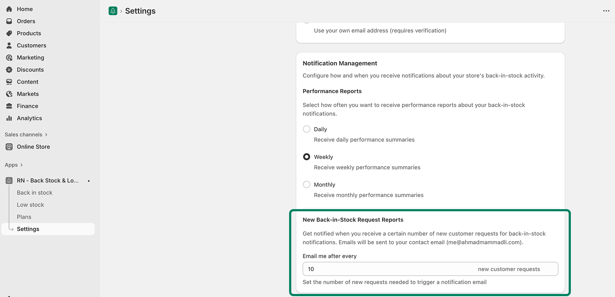Click the Customers person icon

[9, 45]
